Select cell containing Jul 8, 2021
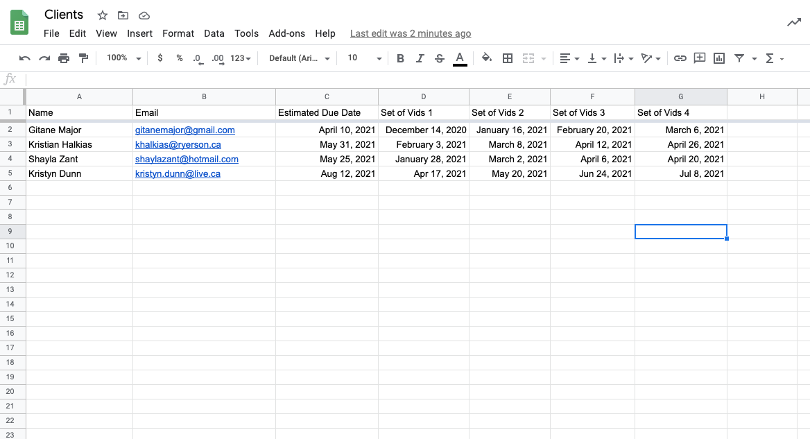The width and height of the screenshot is (810, 439). tap(681, 173)
